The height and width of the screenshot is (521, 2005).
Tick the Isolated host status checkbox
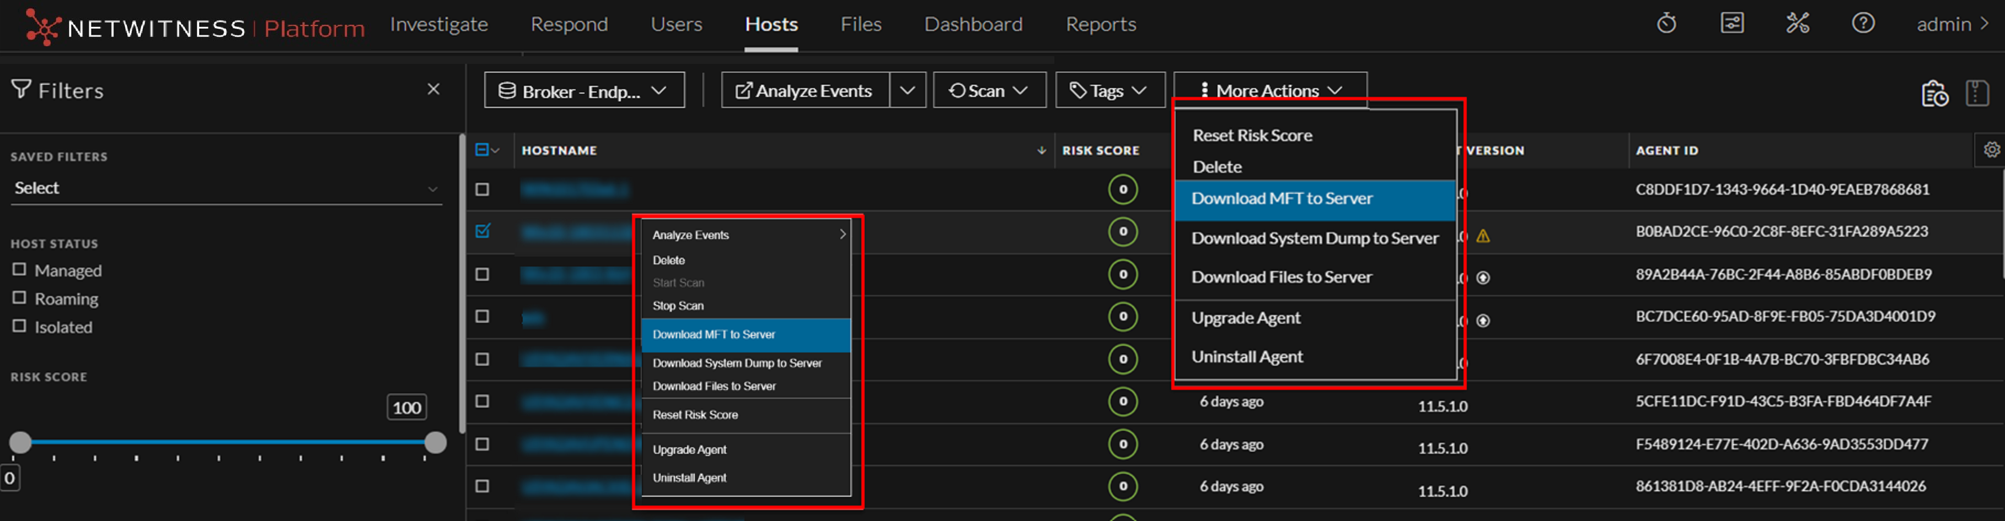19,326
